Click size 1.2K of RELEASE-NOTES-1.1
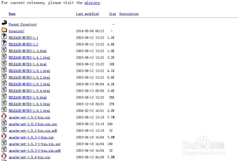The height and width of the screenshot is (161, 238). click(111, 38)
